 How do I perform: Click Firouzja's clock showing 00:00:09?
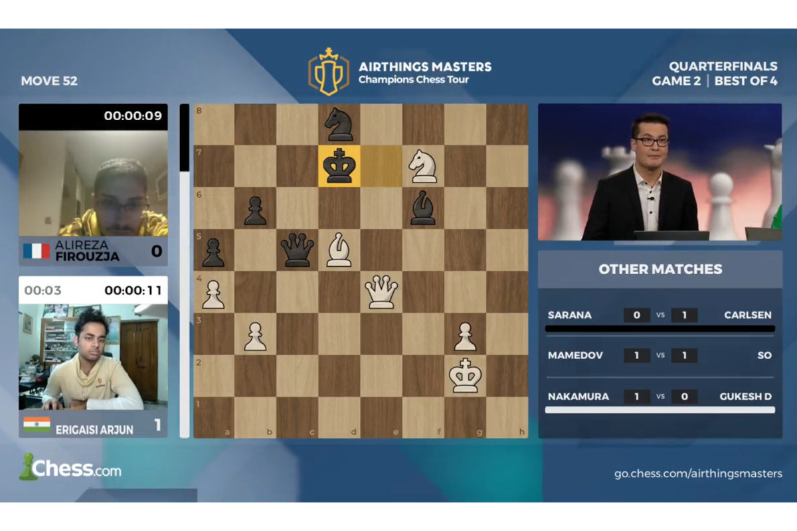tap(133, 115)
